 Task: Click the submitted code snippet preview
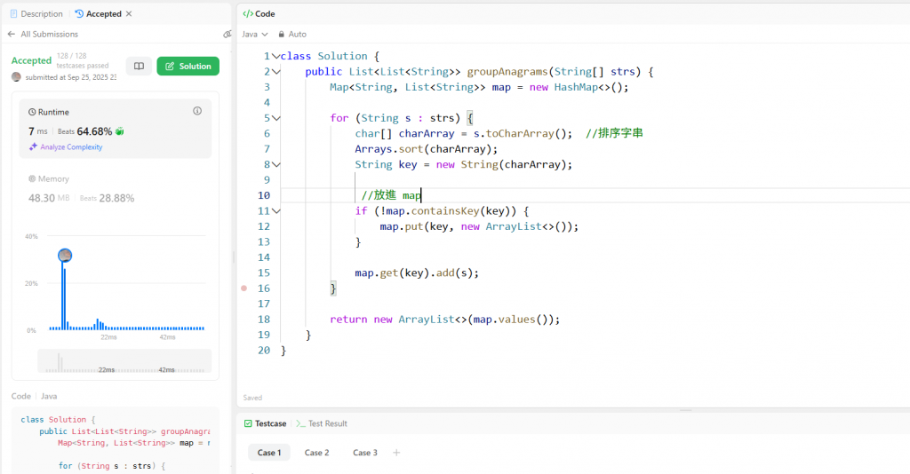tap(115, 442)
